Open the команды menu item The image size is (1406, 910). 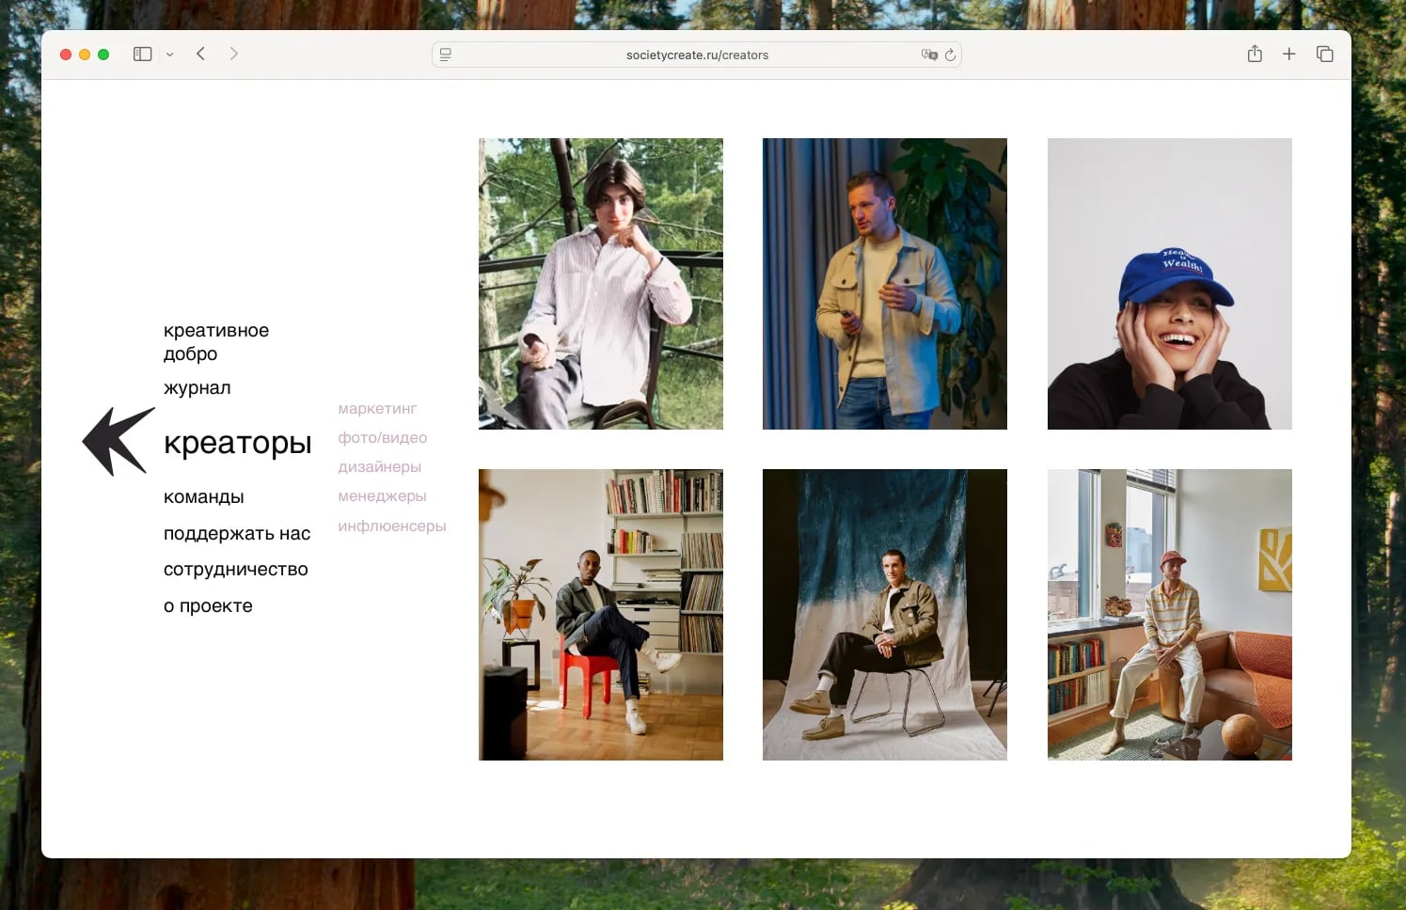(203, 496)
